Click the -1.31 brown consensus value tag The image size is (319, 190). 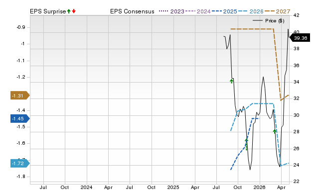20,95
